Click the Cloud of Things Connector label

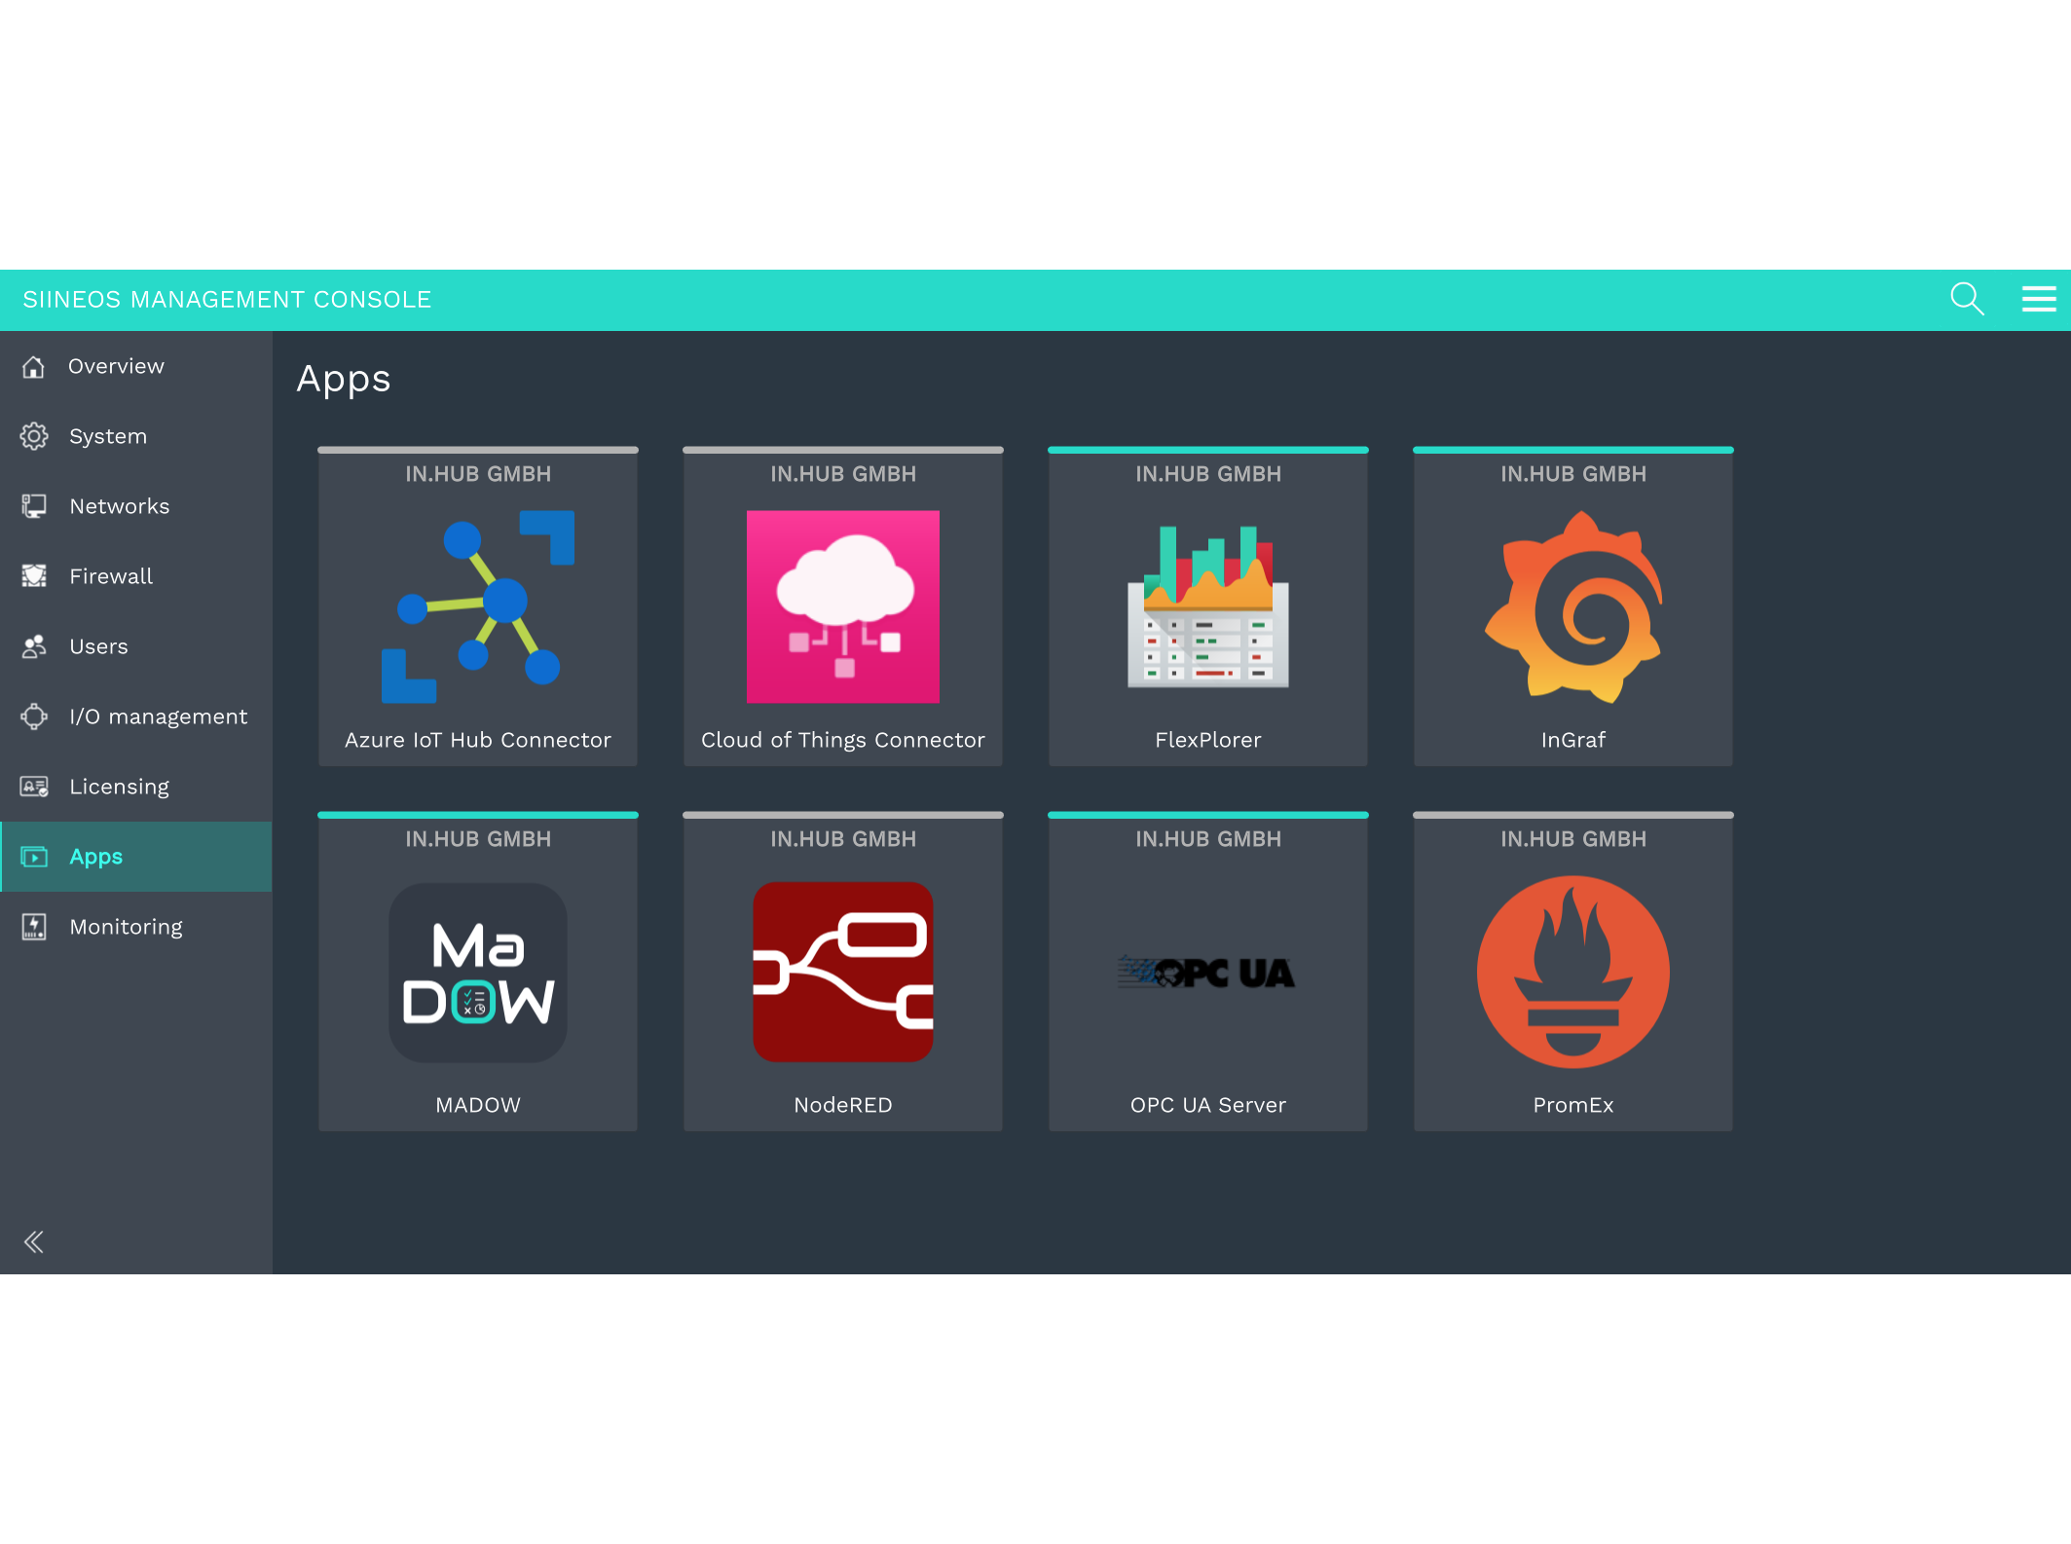click(843, 740)
